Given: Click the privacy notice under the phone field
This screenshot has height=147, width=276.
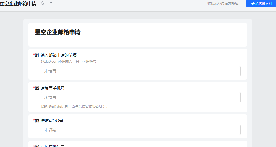Looking at the screenshot, I should pyautogui.click(x=74, y=106).
